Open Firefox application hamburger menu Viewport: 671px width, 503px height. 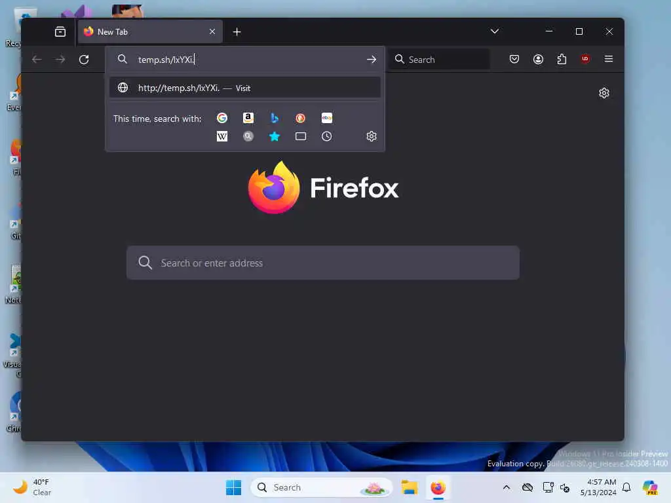point(609,59)
